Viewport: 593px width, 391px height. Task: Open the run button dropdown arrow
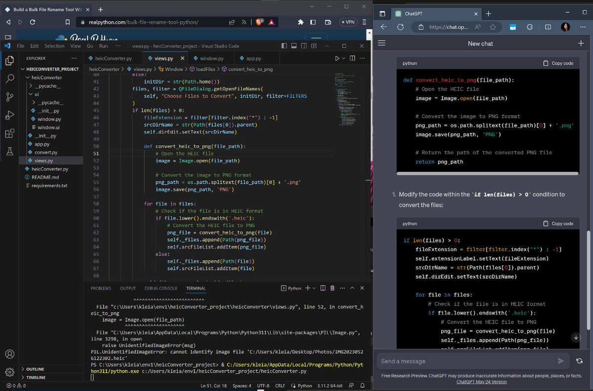tap(344, 58)
